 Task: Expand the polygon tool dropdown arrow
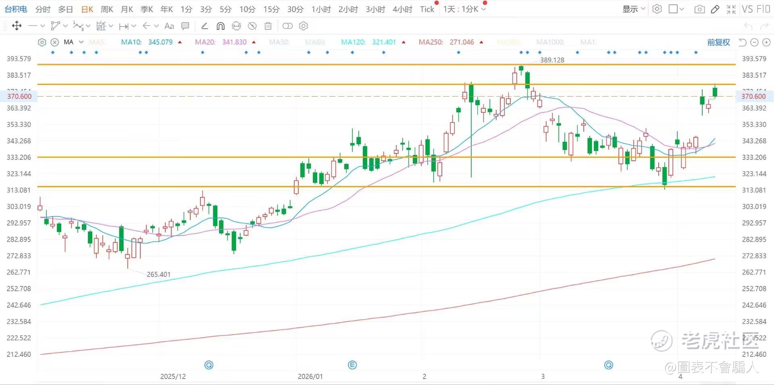tap(65, 26)
